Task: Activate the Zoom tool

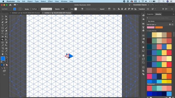Action: 6,54
